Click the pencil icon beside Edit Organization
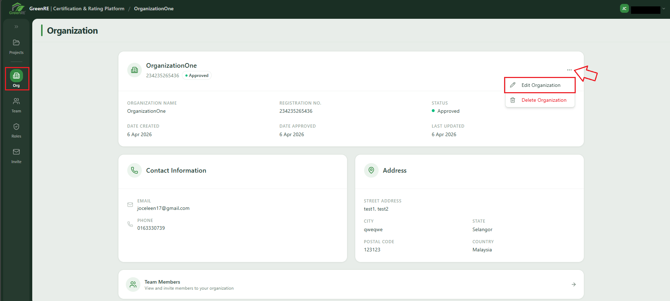 tap(513, 85)
